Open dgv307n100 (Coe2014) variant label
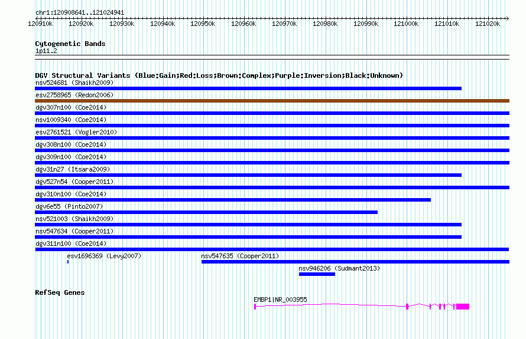This screenshot has height=339, width=526. coord(71,107)
